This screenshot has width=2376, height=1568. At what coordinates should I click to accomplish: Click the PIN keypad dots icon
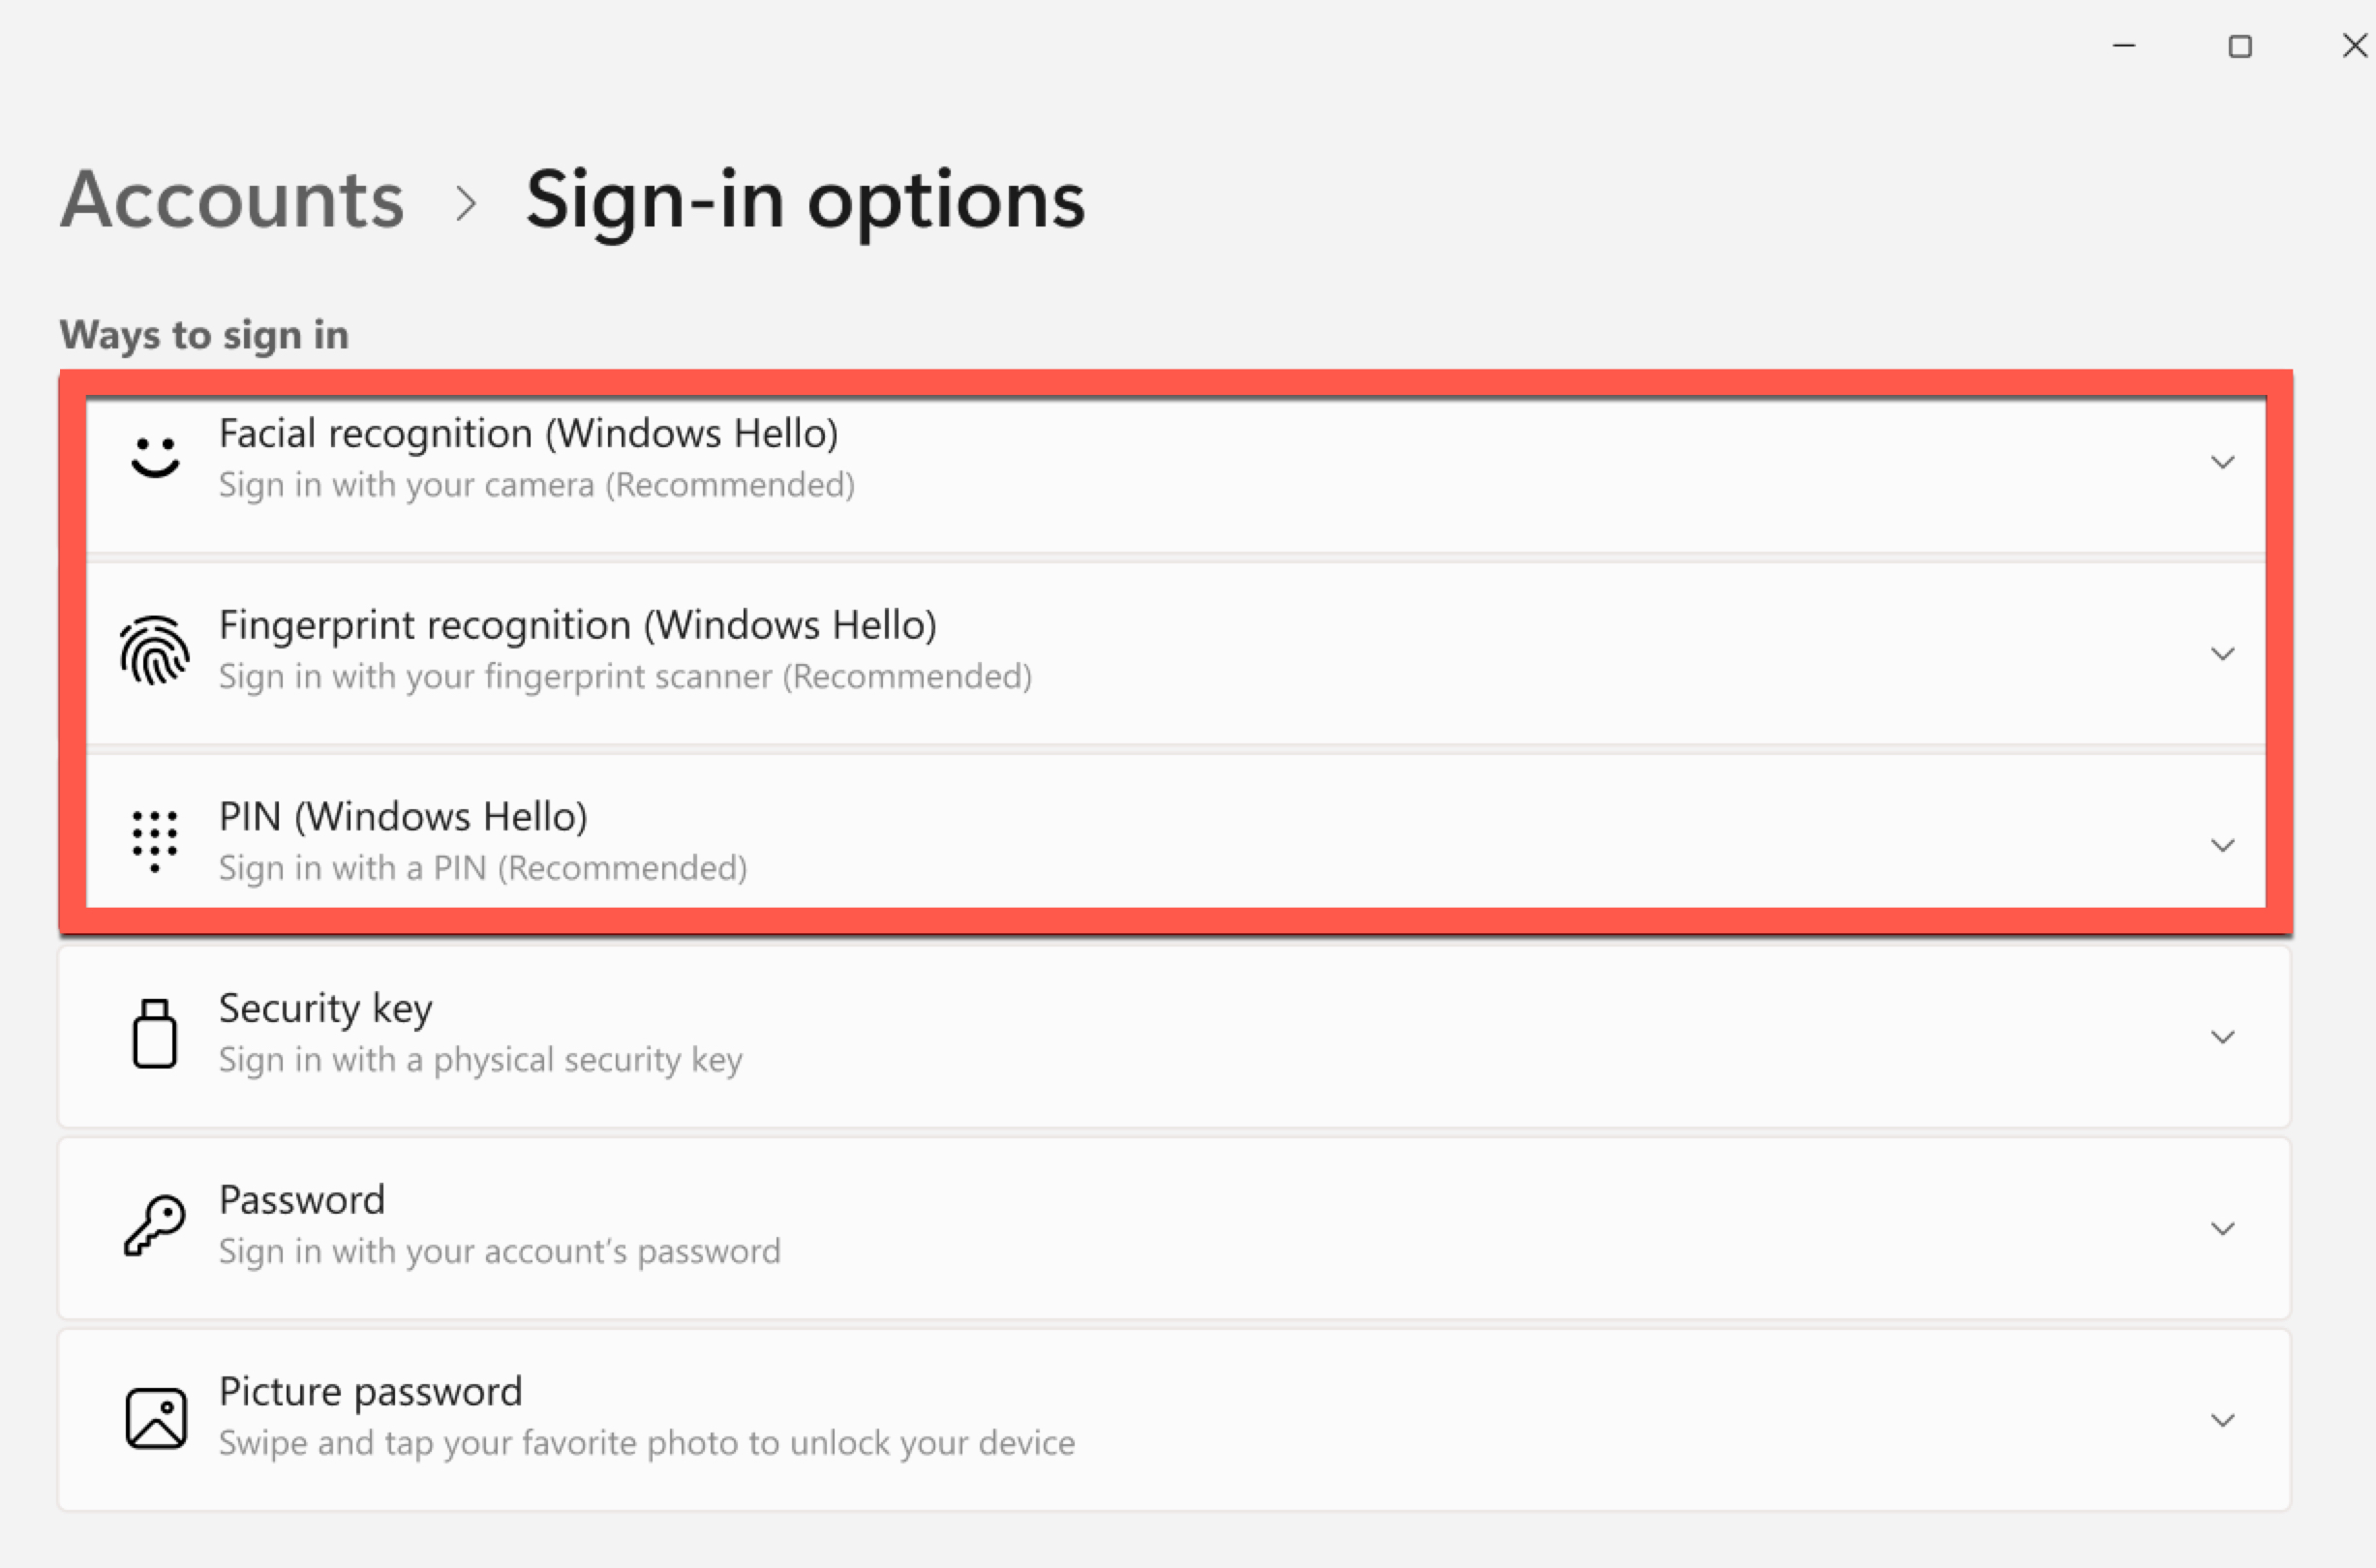pyautogui.click(x=154, y=841)
